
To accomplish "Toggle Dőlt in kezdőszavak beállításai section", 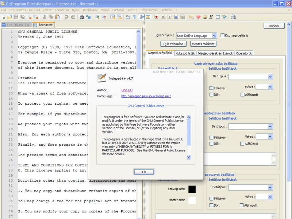I will coord(211,143).
